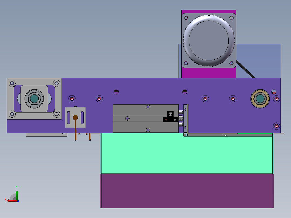Pick the bearing inside the gray square flange

(x=34, y=99)
